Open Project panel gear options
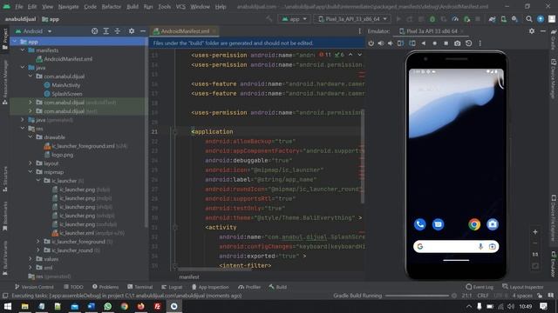Screen dimensions: 558x313 132,31
